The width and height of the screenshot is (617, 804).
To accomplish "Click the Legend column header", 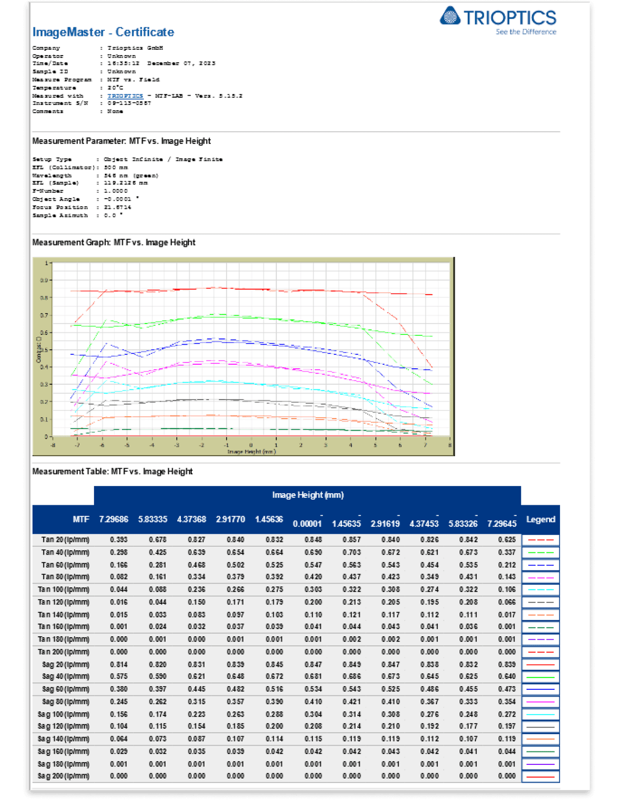I will (540, 520).
